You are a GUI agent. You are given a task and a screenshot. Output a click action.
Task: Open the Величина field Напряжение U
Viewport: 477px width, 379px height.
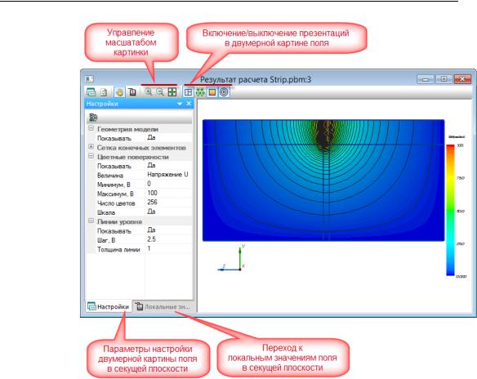click(x=169, y=175)
